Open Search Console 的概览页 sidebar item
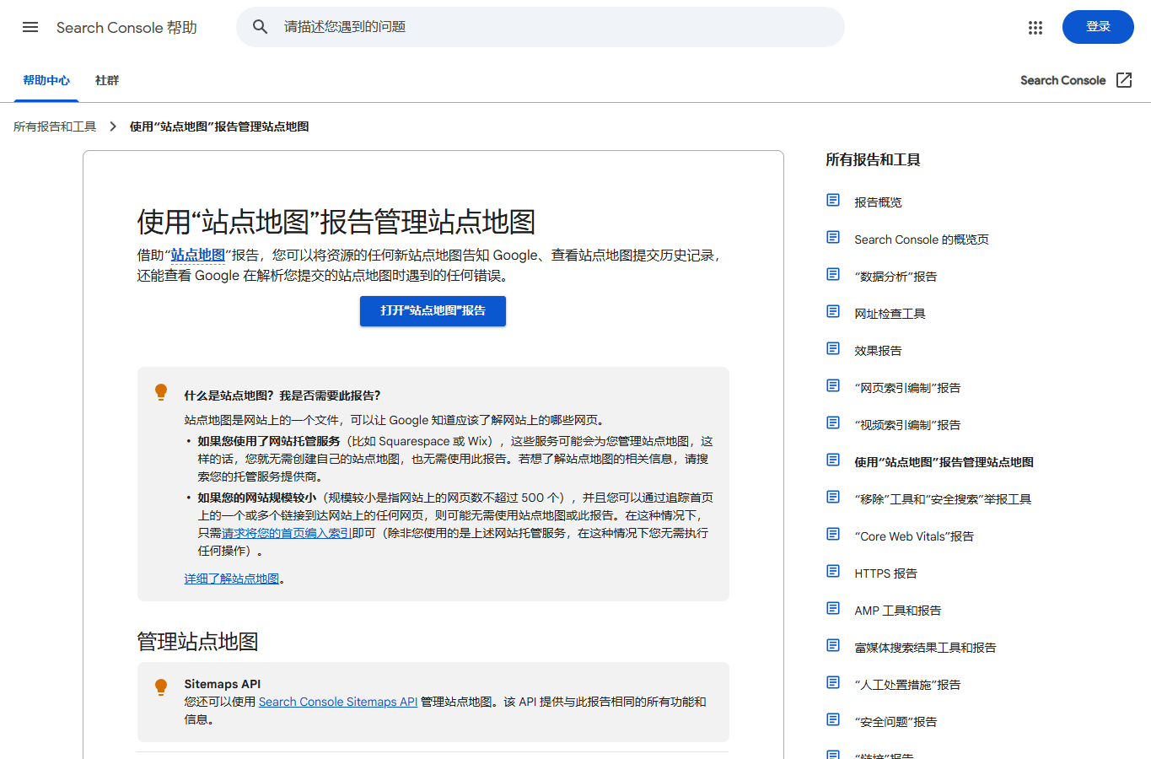The image size is (1151, 759). click(922, 240)
